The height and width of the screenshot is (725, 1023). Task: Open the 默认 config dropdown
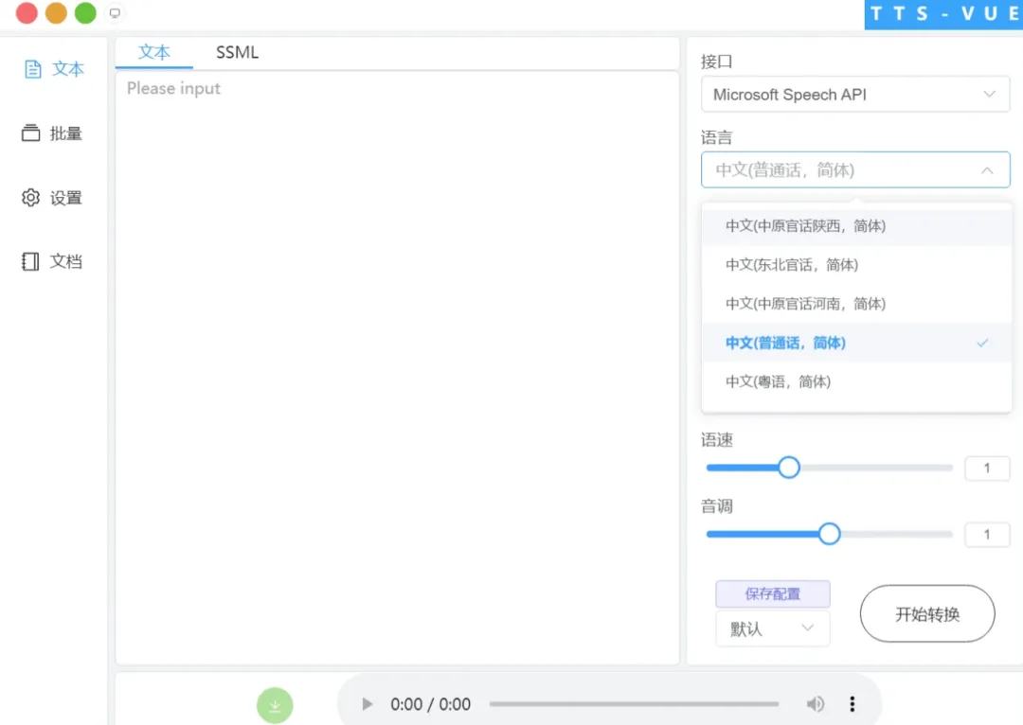773,628
